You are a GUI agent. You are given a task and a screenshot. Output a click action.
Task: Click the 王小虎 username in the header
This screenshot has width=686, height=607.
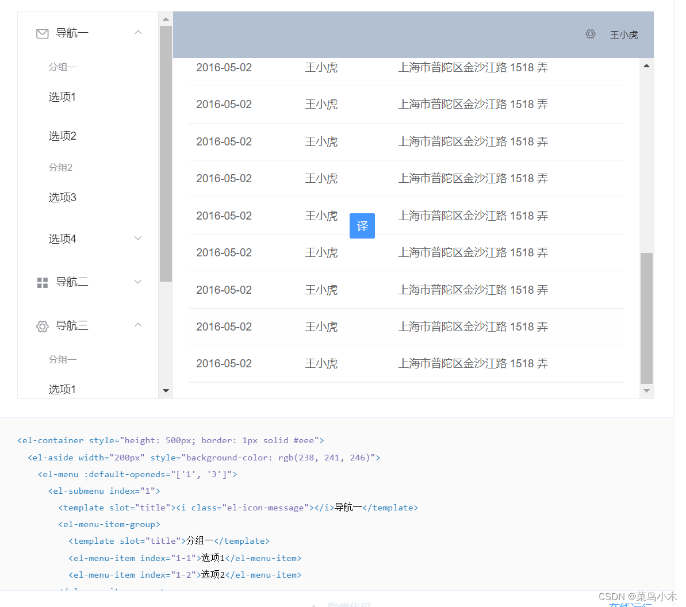(624, 34)
